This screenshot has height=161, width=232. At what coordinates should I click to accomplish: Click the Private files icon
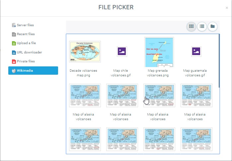14,61
